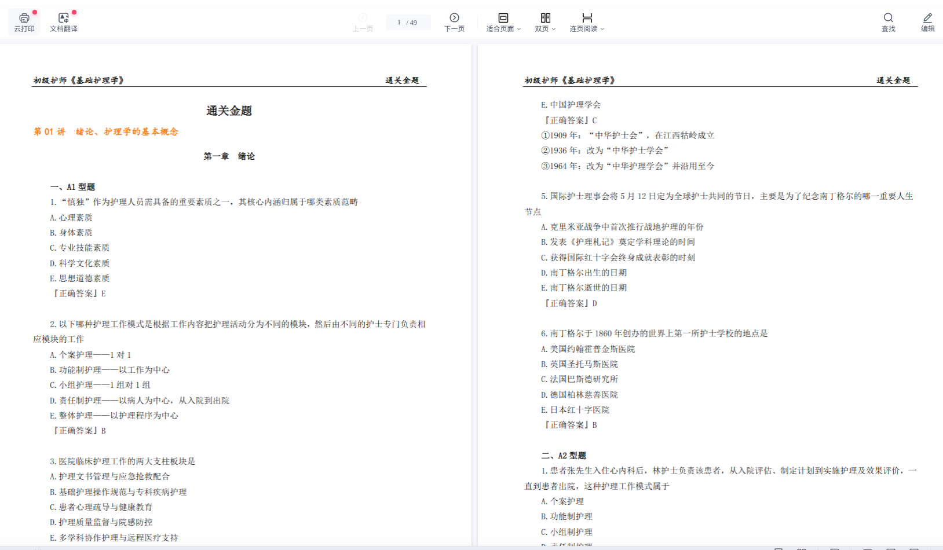Open the 双页 page layout dropdown
Image resolution: width=943 pixels, height=550 pixels.
tap(544, 22)
